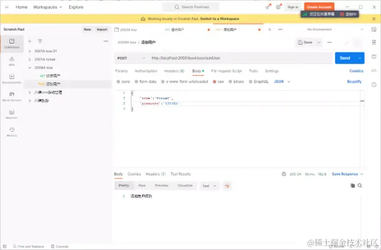Search the response with magnifier icon

coord(360,186)
